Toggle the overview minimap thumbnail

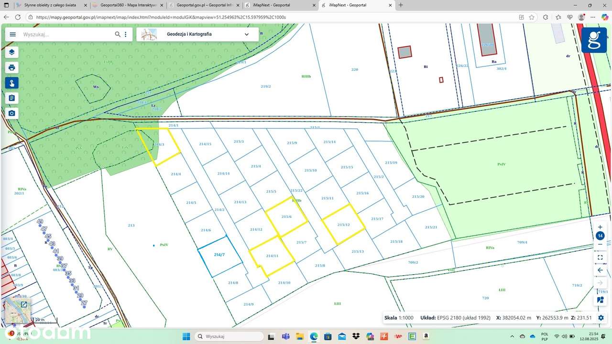[x=23, y=304]
